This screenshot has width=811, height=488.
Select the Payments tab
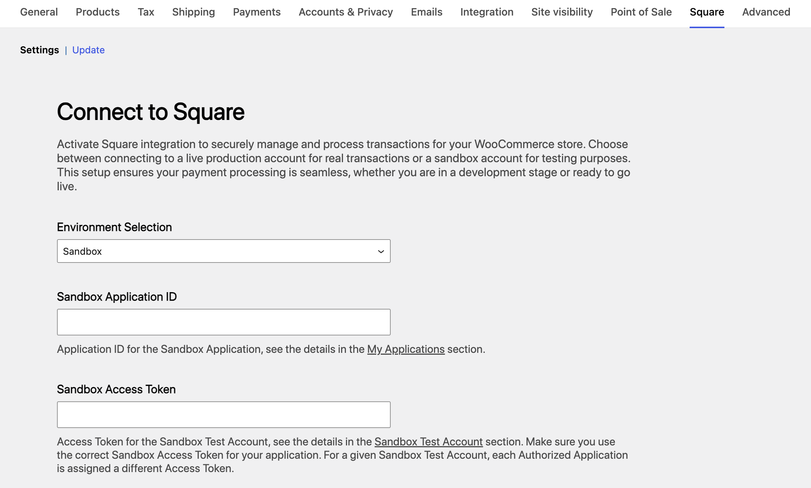pos(257,12)
